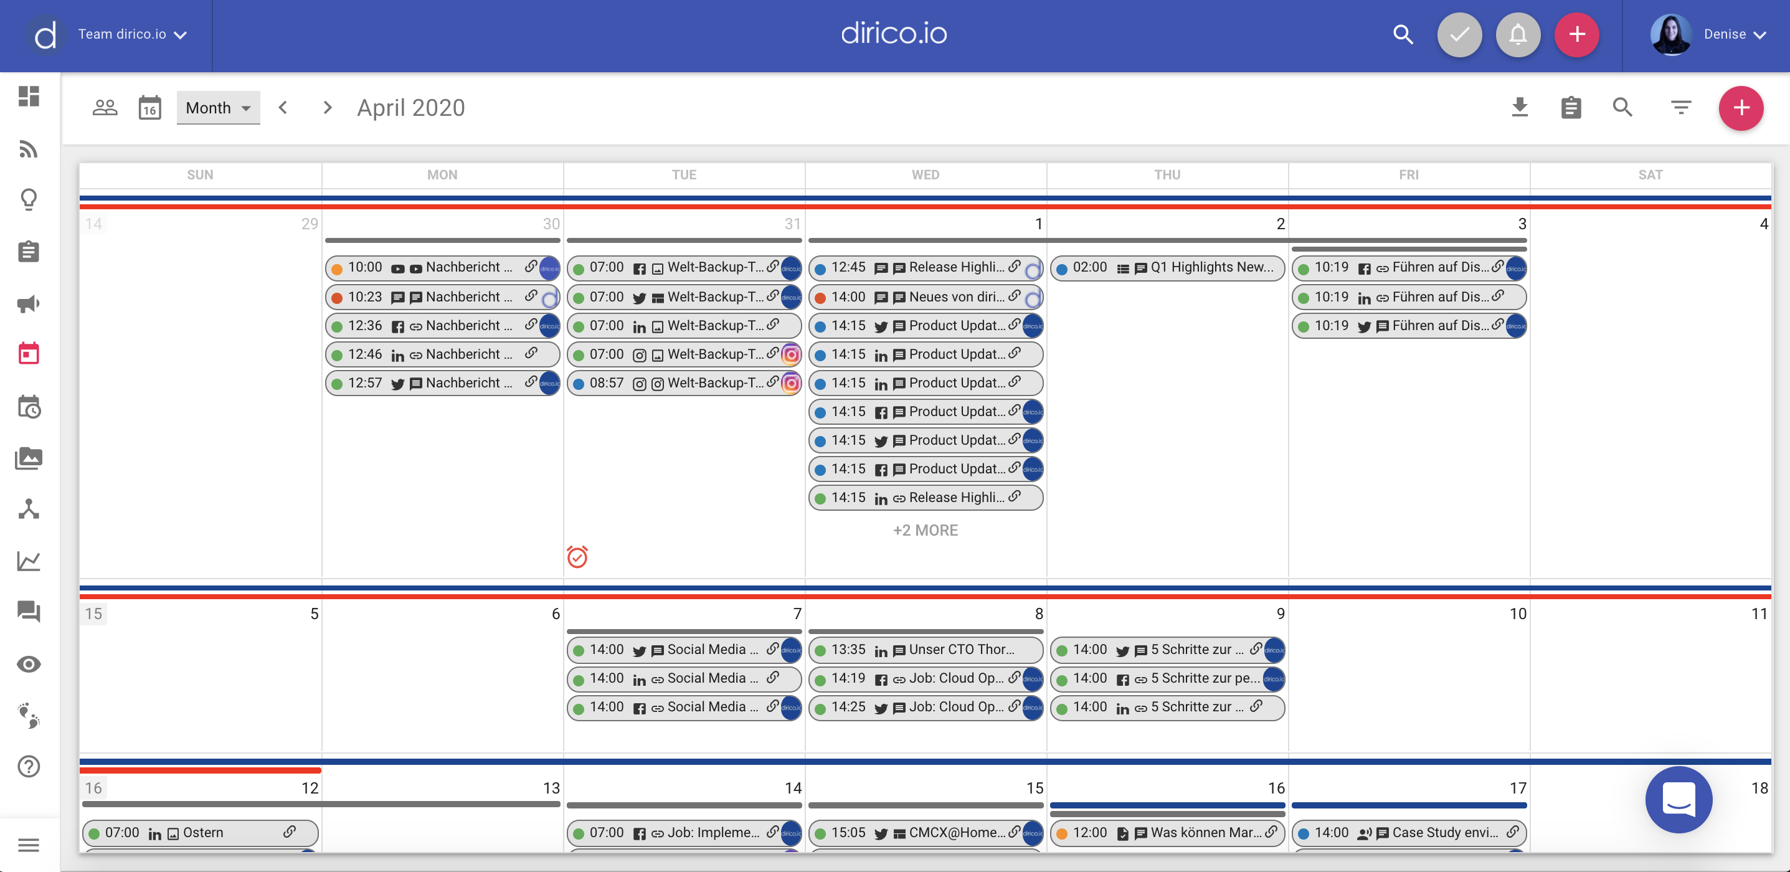
Task: Open the 02:00 Q1 Highlights New... event
Action: [x=1167, y=267]
